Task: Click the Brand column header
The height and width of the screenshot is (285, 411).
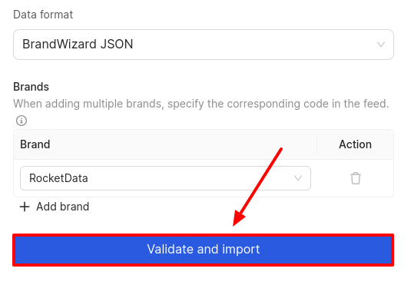Action: coord(35,144)
